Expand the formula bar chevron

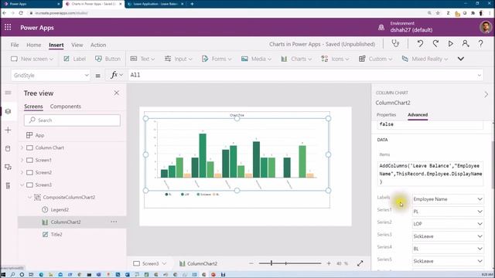pyautogui.click(x=480, y=76)
